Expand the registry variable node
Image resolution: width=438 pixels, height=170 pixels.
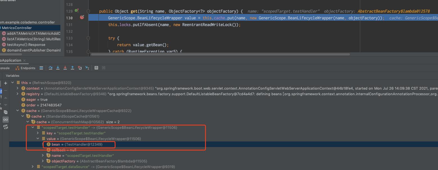(17, 94)
